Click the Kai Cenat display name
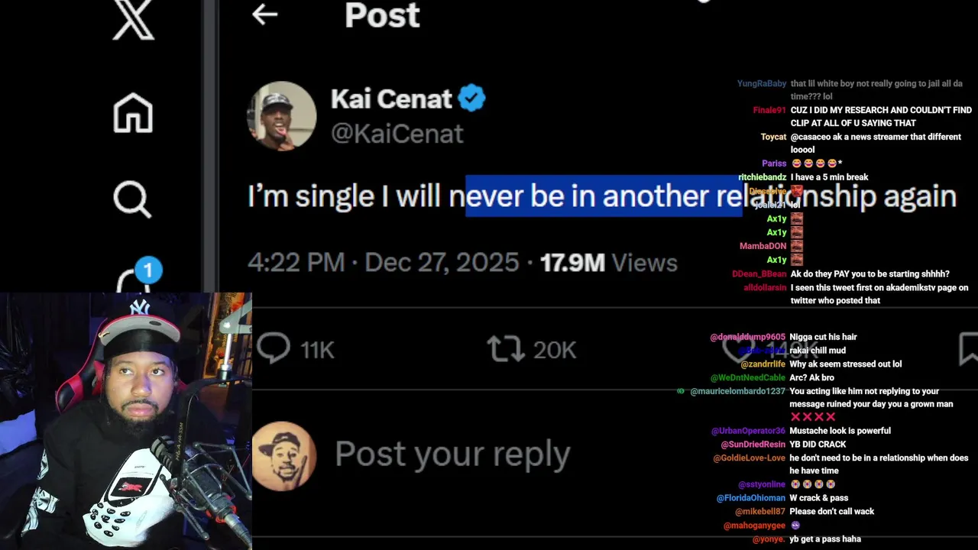 tap(391, 99)
